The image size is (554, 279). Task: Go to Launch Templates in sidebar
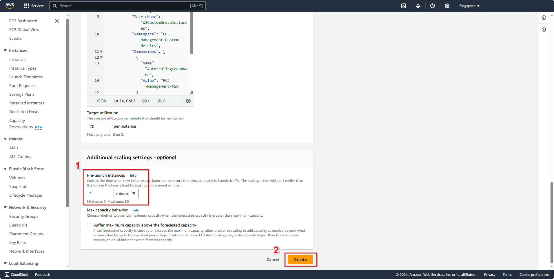26,77
